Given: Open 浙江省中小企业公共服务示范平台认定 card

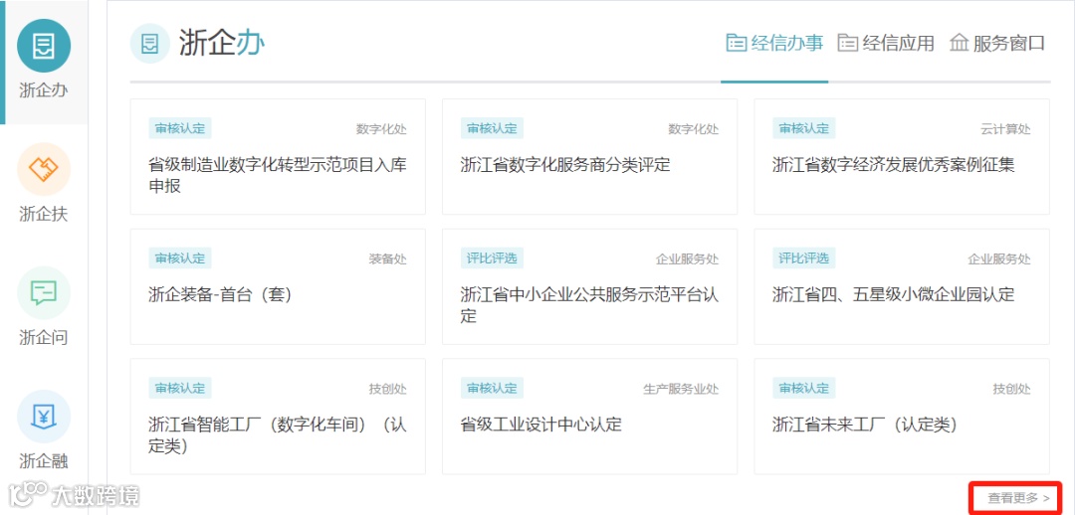Looking at the screenshot, I should 589,287.
